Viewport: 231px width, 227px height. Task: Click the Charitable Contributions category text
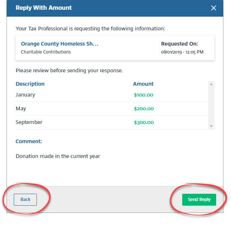click(46, 52)
